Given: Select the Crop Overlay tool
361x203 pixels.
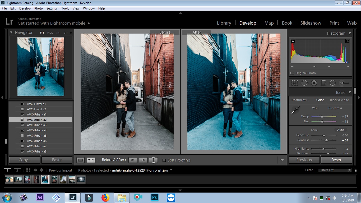Looking at the screenshot, I should tap(295, 83).
